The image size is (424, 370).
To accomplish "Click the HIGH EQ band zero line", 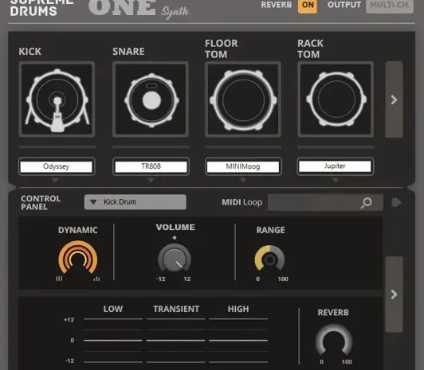I will coord(238,341).
